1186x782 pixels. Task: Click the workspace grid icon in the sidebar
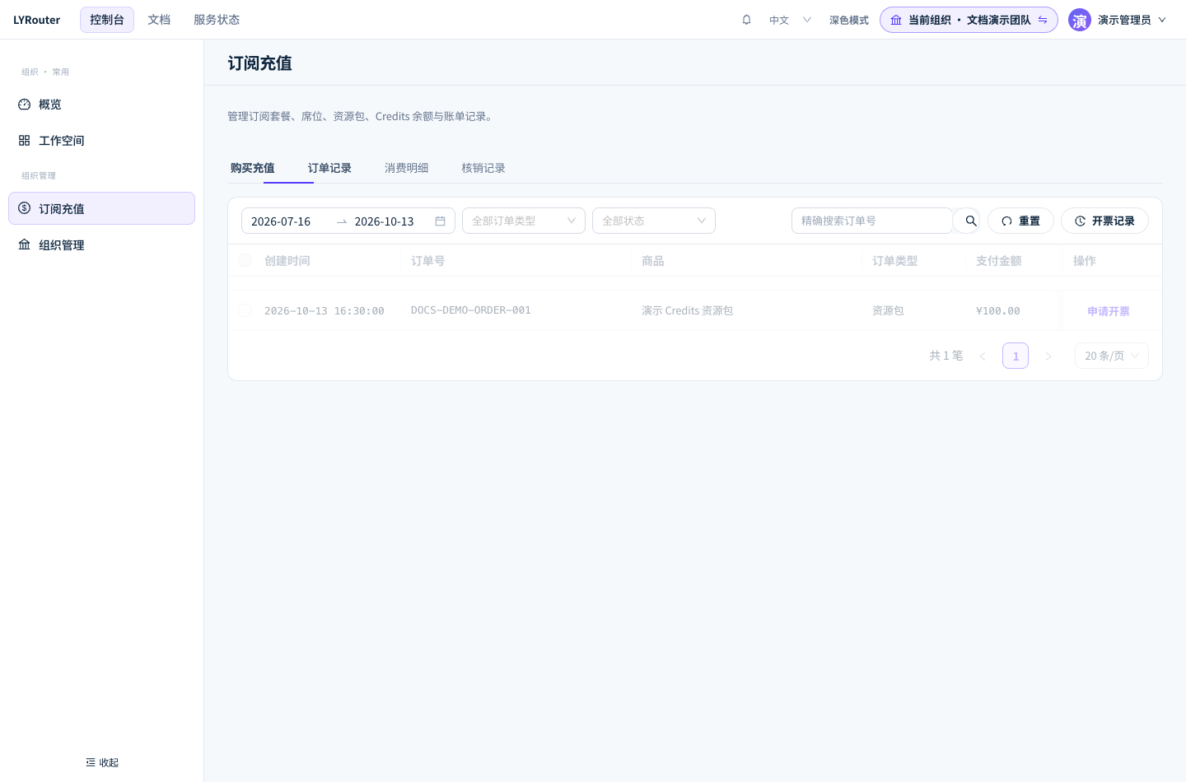point(24,141)
